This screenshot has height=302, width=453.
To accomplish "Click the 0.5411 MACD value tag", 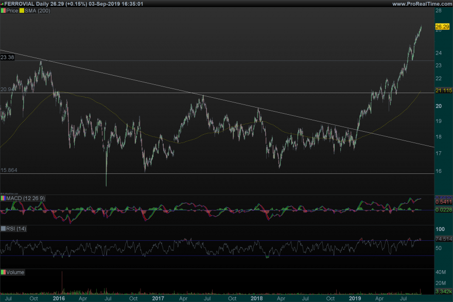I will point(444,202).
